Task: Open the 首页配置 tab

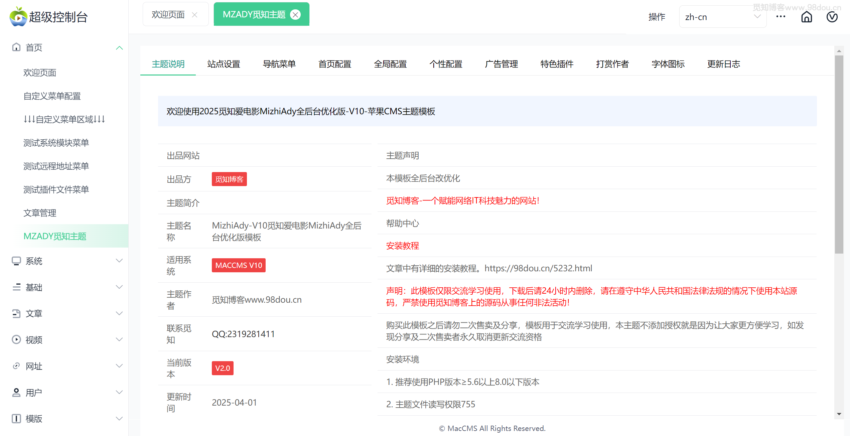Action: pyautogui.click(x=335, y=64)
